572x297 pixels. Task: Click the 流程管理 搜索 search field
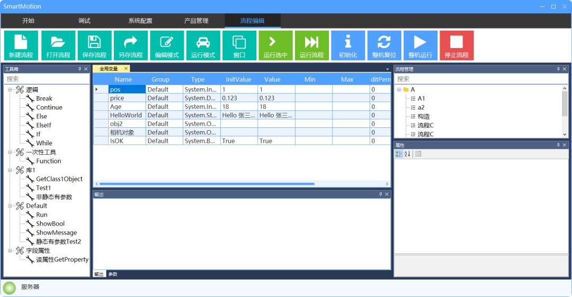click(481, 79)
